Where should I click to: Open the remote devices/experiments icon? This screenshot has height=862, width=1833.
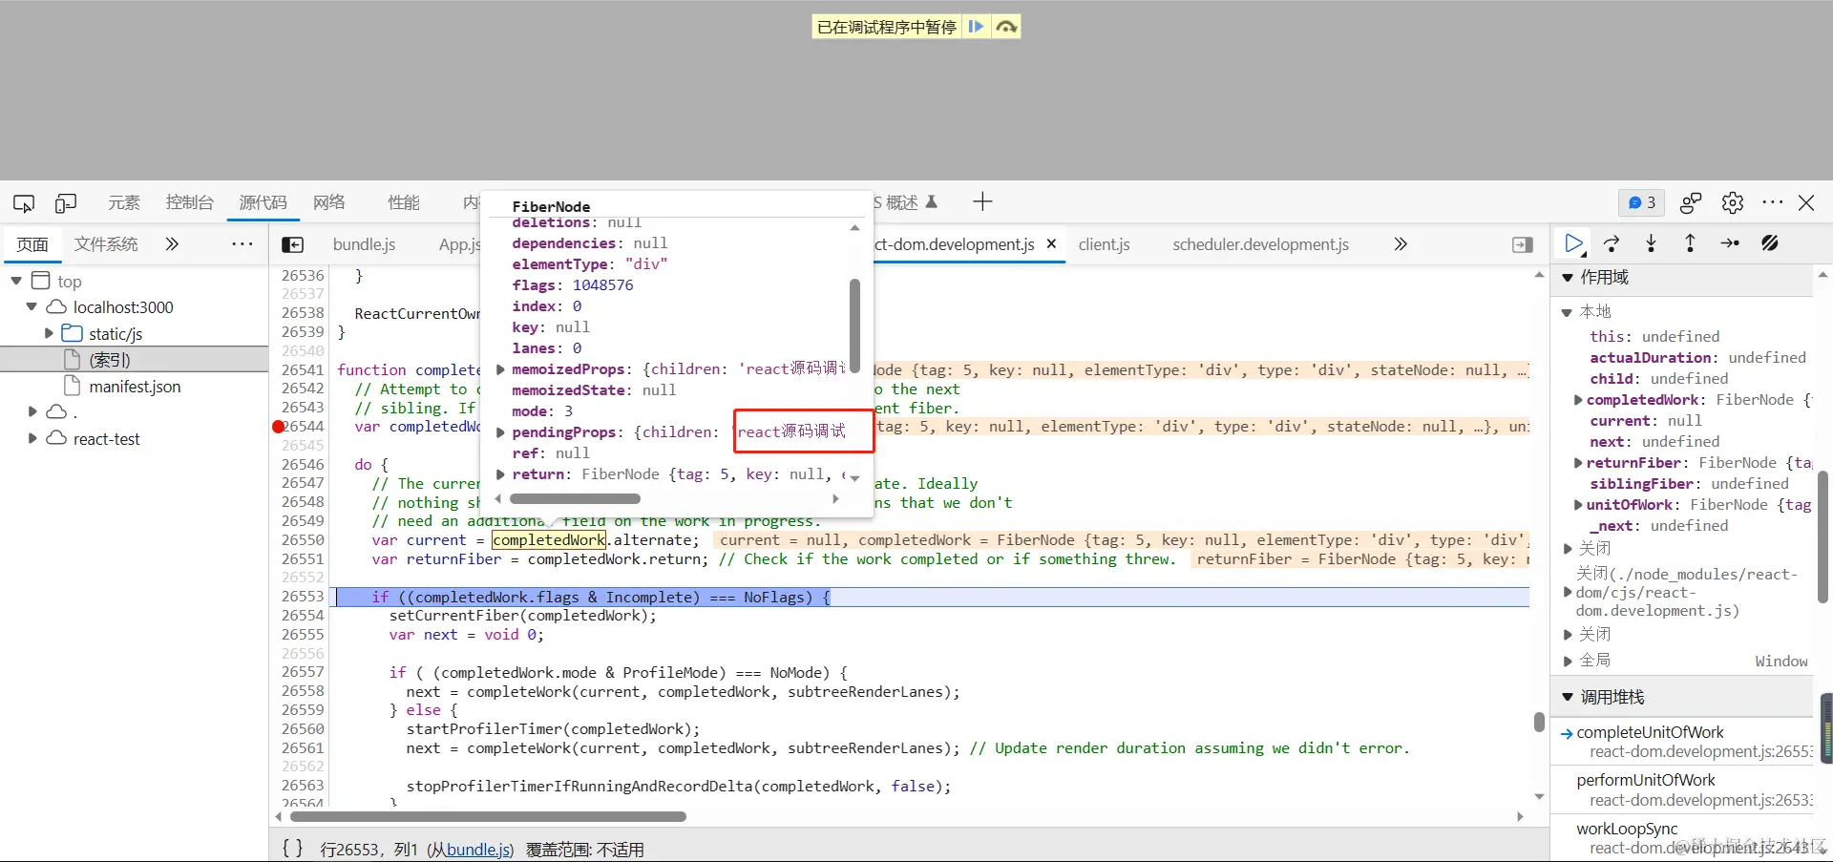click(1691, 202)
